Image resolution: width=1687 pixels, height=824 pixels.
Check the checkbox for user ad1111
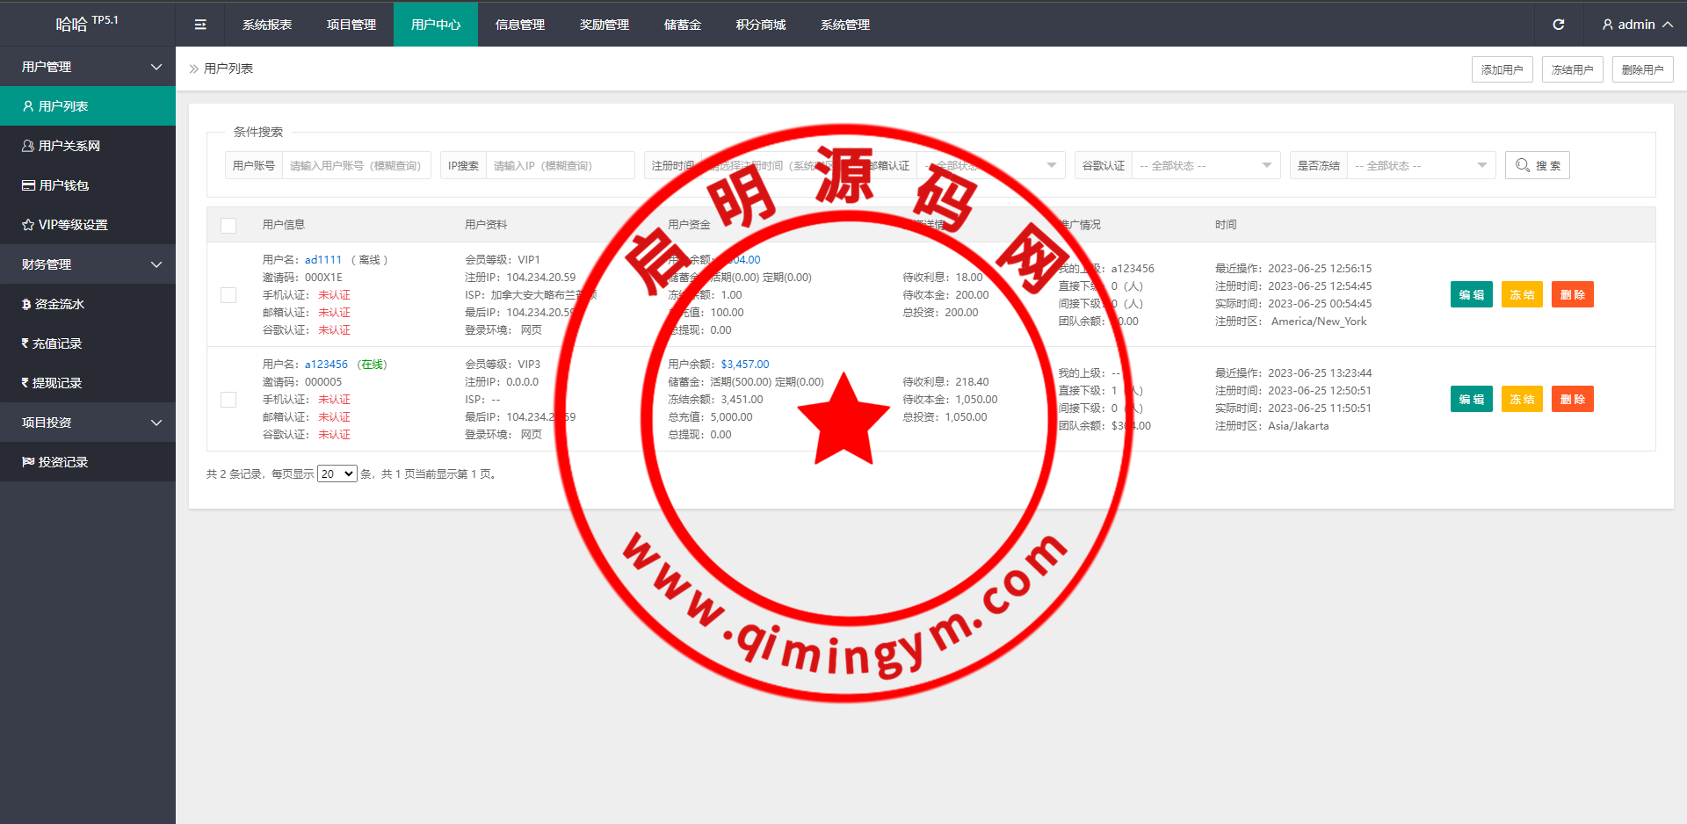228,295
